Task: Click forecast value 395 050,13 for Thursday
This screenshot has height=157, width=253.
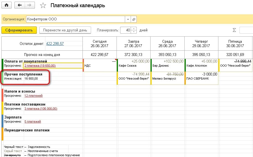Action: pos(201,55)
